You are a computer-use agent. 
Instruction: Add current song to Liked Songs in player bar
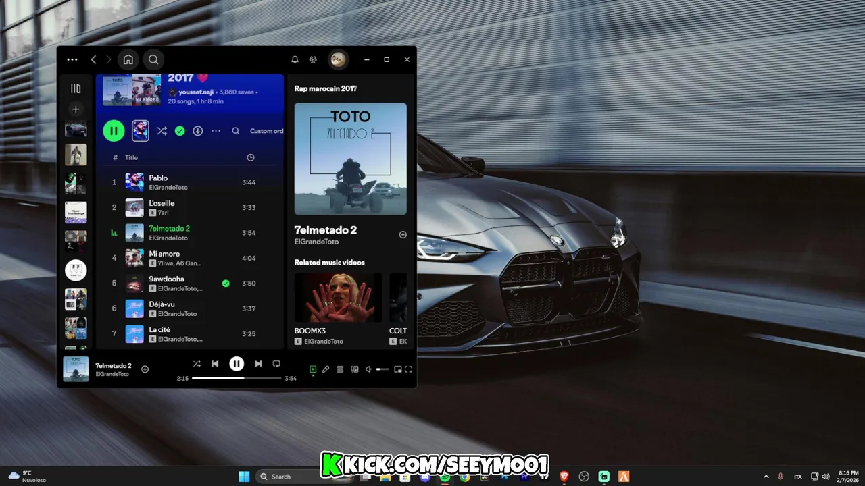pos(145,369)
